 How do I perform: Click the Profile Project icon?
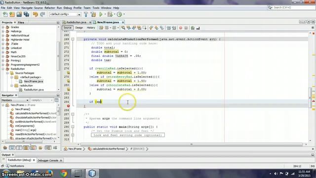point(119,14)
